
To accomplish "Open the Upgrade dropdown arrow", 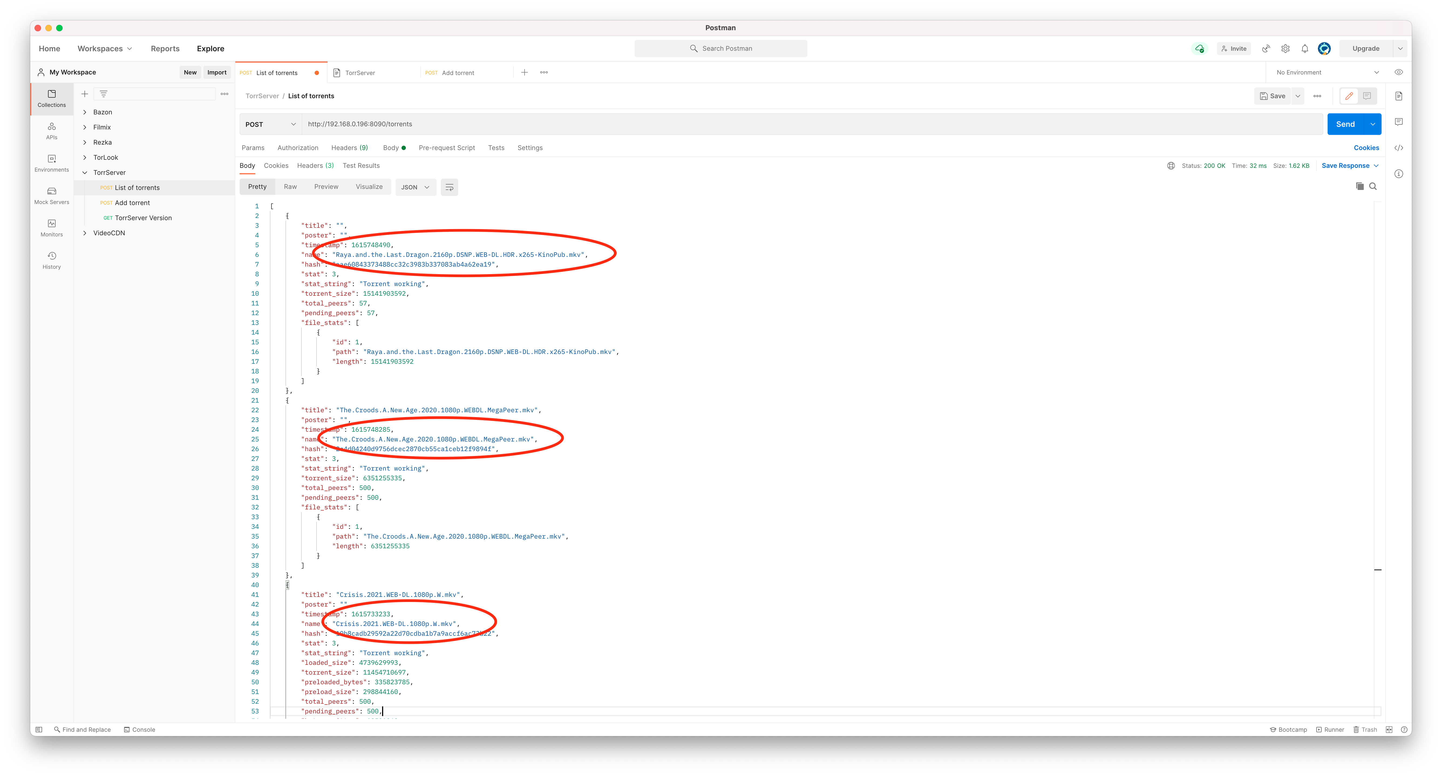I will tap(1400, 49).
